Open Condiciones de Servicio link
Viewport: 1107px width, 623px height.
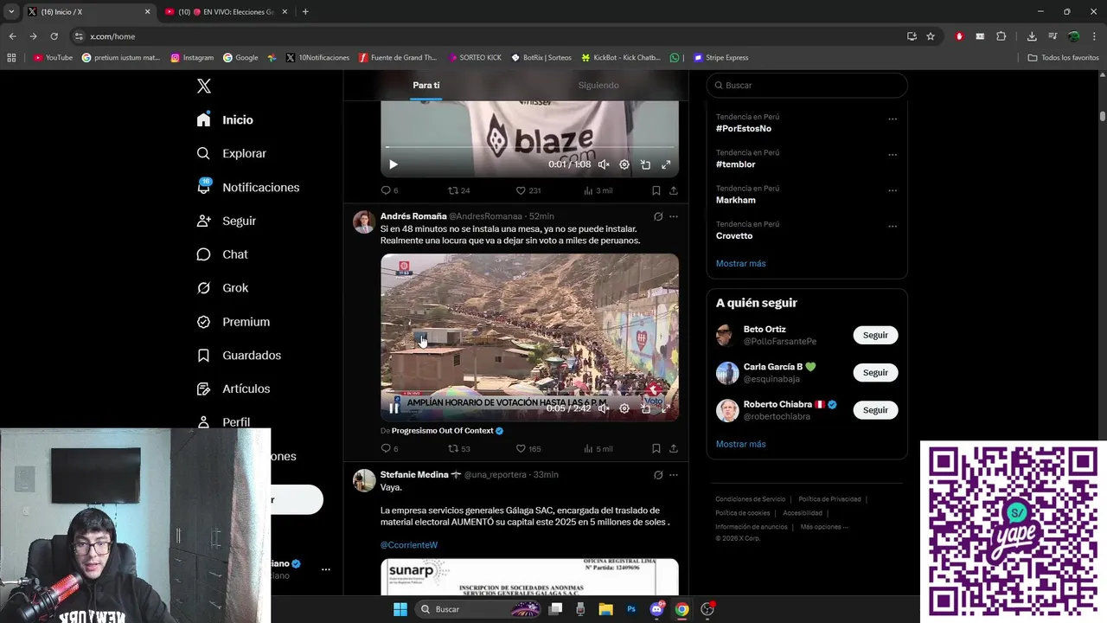tap(751, 499)
